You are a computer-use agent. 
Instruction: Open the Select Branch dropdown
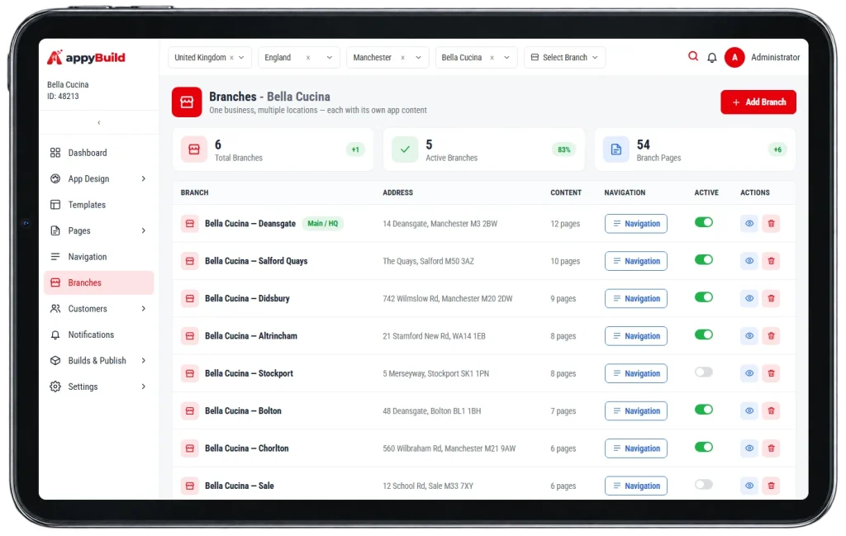click(564, 58)
